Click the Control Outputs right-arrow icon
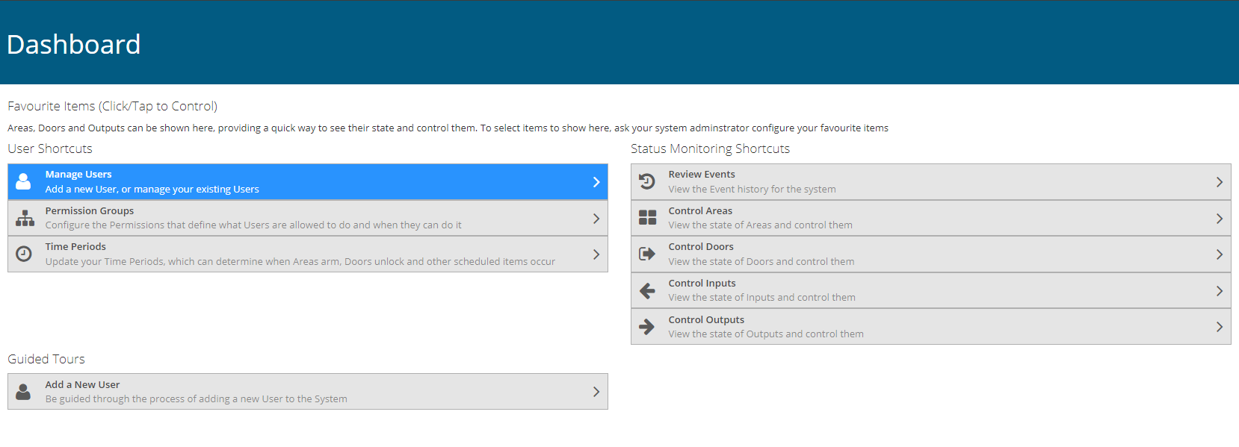 pyautogui.click(x=647, y=327)
